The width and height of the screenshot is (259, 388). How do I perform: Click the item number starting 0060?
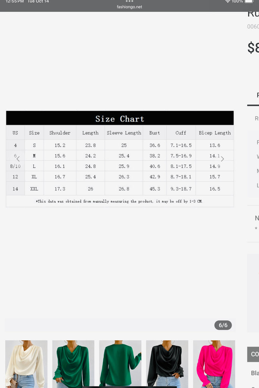[x=253, y=27]
